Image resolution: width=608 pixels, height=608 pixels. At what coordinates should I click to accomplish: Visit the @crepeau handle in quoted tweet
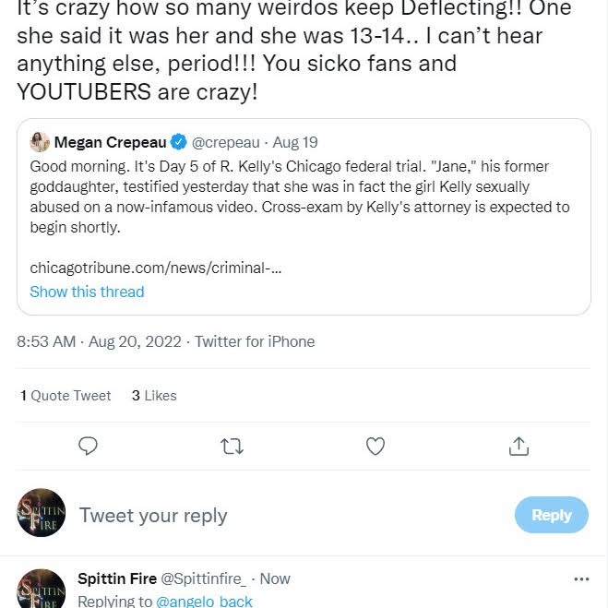click(226, 143)
